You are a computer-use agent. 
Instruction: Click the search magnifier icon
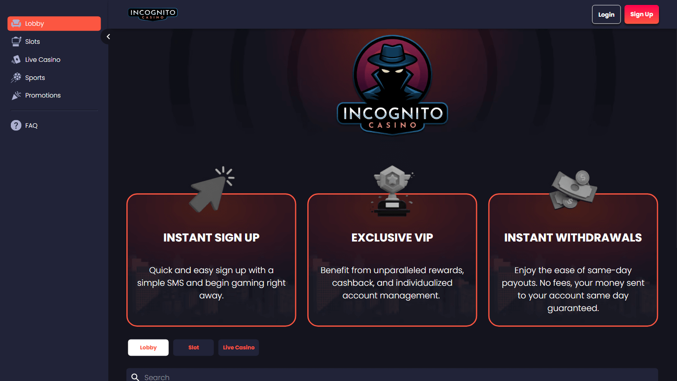[x=135, y=377]
